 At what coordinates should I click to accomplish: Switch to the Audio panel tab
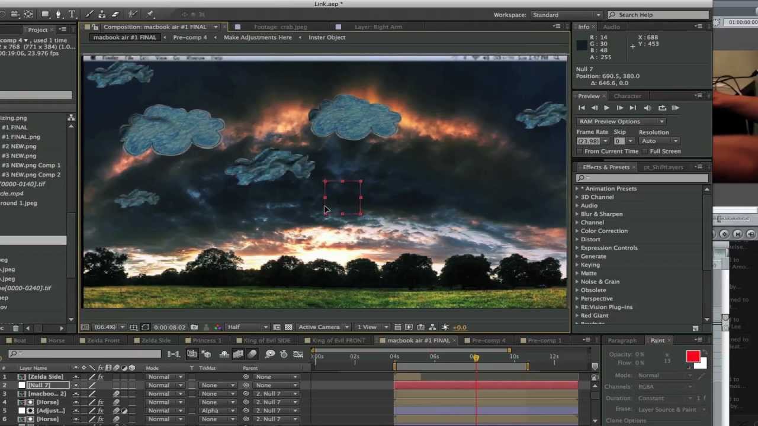pyautogui.click(x=611, y=27)
